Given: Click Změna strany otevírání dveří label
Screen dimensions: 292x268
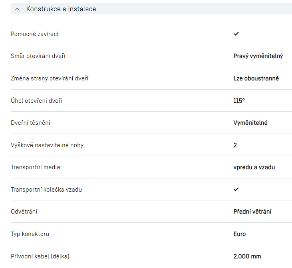Looking at the screenshot, I should point(50,78).
